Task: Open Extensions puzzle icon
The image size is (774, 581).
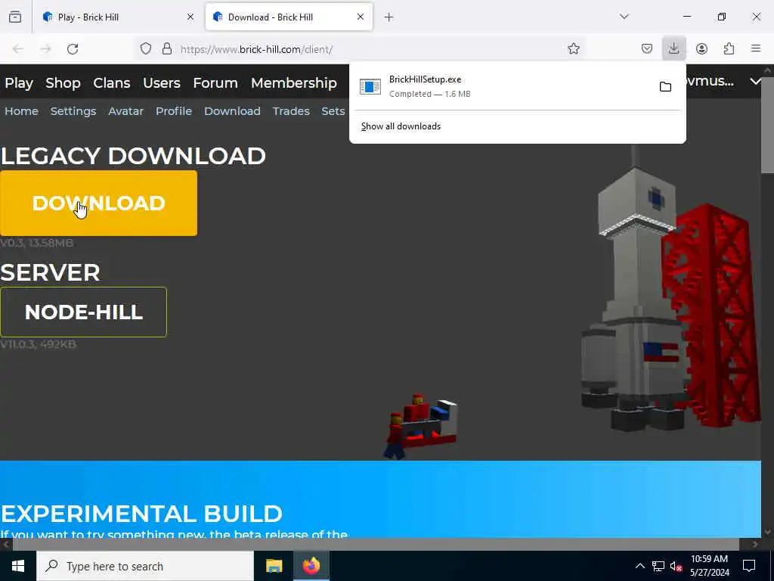Action: 729,48
